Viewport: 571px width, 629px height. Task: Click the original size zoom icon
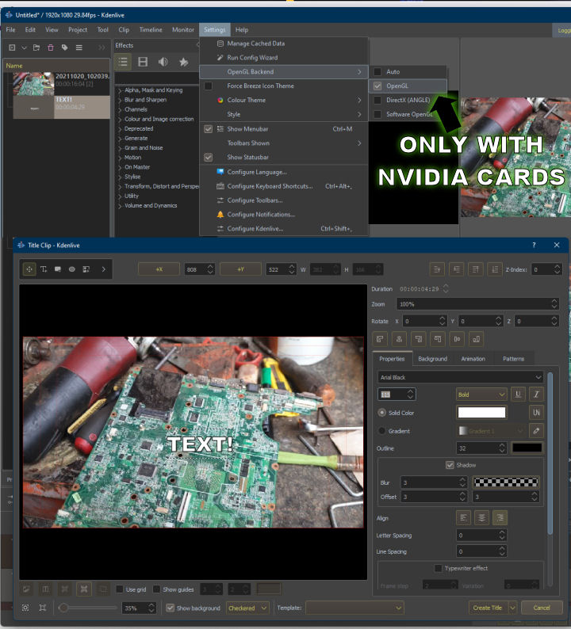(43, 608)
